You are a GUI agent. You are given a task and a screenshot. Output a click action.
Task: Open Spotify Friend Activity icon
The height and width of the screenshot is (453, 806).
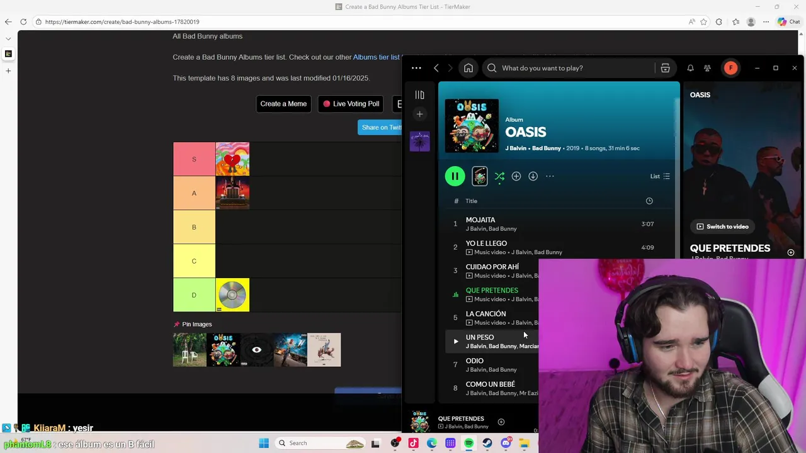(707, 68)
